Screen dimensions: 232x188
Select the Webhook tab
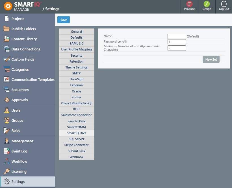tap(76, 157)
